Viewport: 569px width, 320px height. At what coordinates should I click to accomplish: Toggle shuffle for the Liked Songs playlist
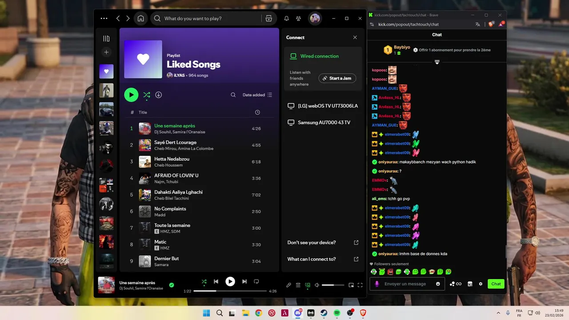click(x=147, y=95)
